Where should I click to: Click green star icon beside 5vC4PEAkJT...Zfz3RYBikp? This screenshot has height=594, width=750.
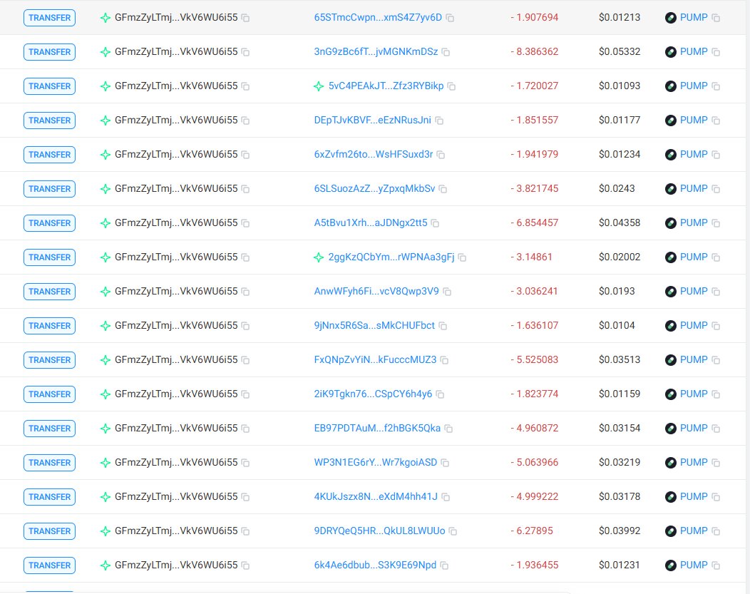(319, 86)
